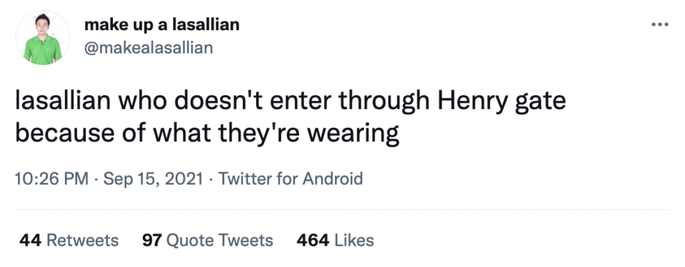
Task: Click the quote tweet count number 97
Action: [152, 240]
